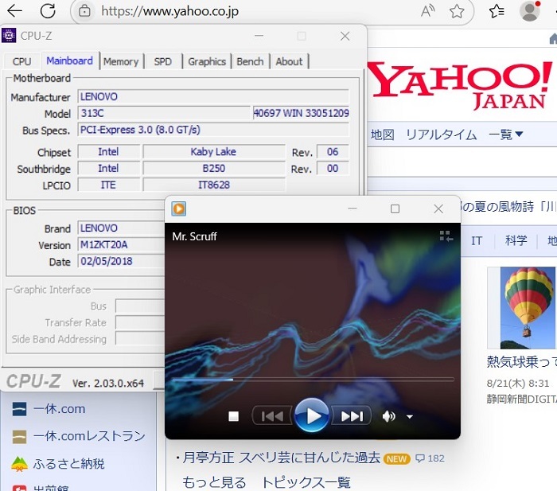The width and height of the screenshot is (557, 491).
Task: Start playback with the blue Play button
Action: 312,415
